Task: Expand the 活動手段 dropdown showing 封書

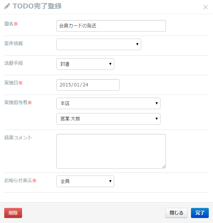Action: (x=85, y=64)
